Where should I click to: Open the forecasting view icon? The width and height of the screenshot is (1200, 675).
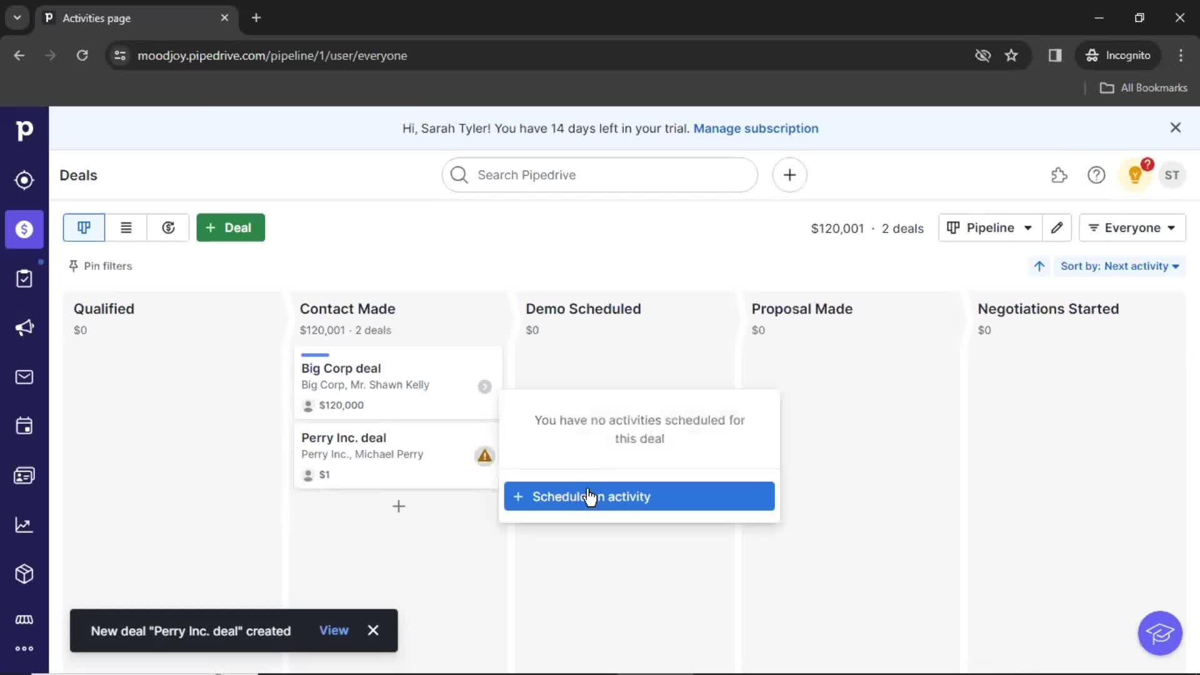pos(168,227)
